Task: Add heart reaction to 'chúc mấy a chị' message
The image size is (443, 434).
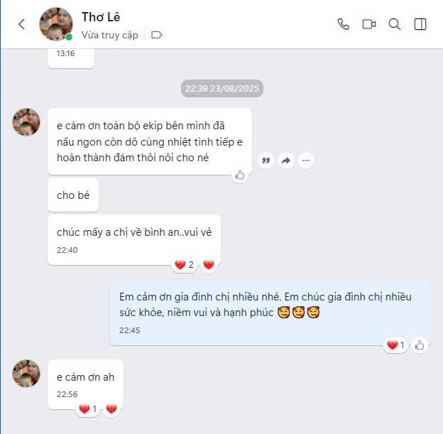Action: pyautogui.click(x=209, y=265)
